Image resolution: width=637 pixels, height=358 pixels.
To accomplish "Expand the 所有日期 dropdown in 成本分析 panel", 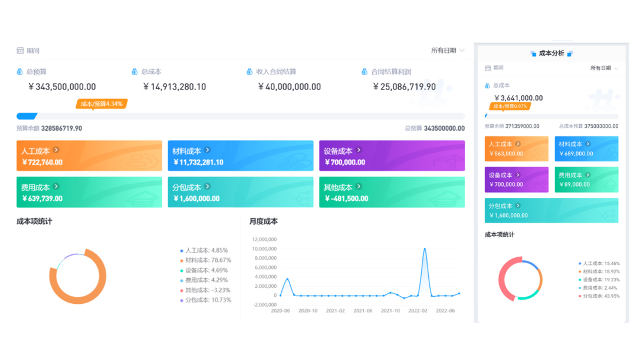I will (604, 68).
